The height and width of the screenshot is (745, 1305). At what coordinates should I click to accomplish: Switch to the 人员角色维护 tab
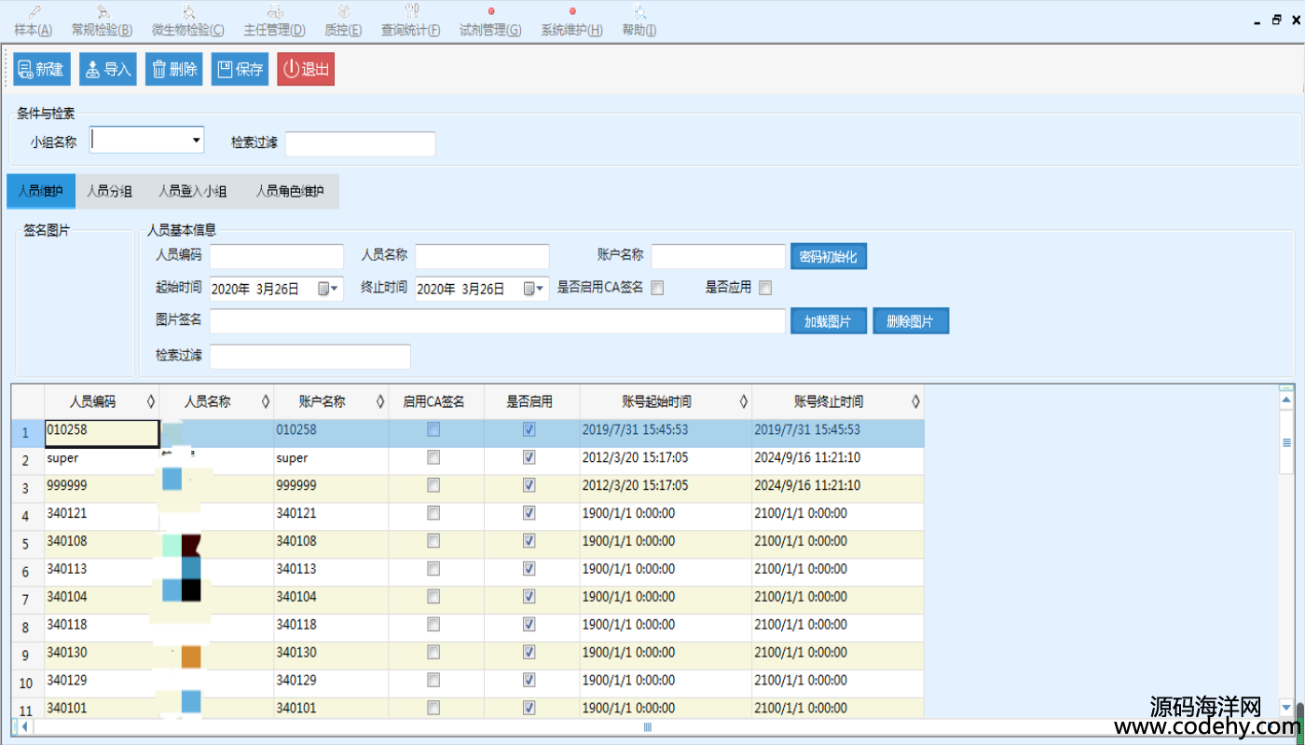tap(290, 191)
